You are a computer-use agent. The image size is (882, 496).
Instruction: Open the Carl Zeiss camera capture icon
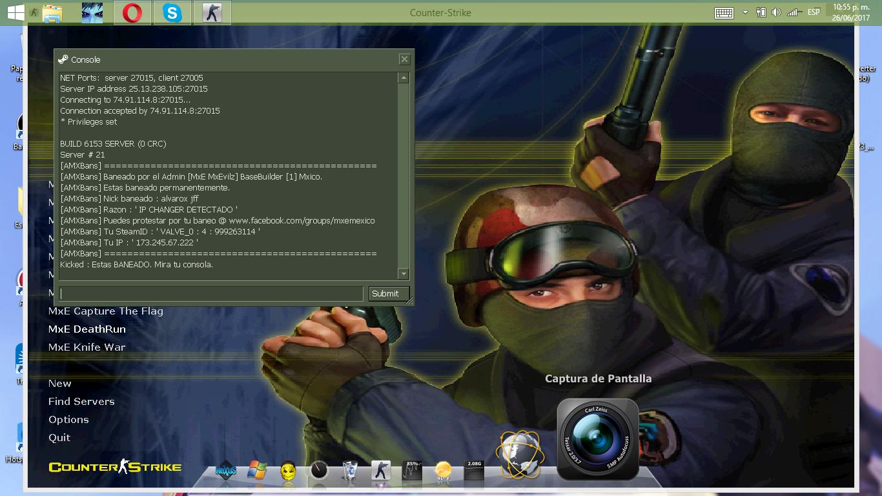597,439
